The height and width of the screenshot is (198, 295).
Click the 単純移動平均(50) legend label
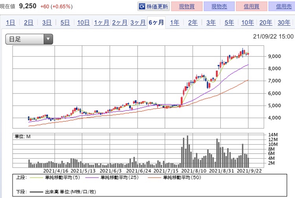coord(182,177)
